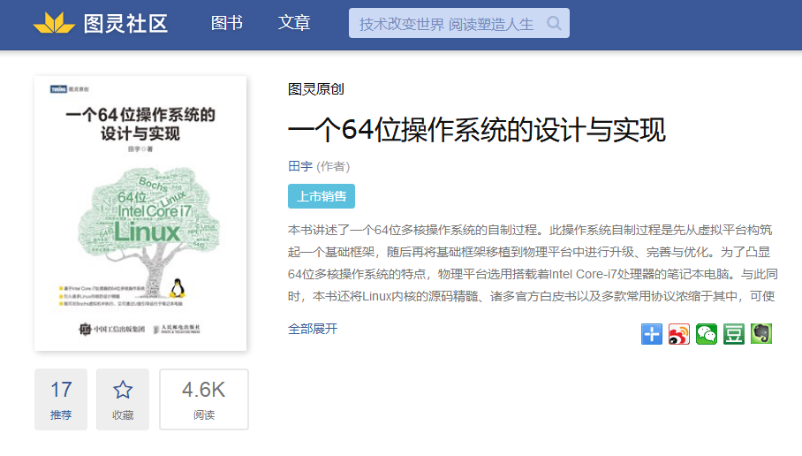
Task: Toggle the 收藏 star favorite
Action: pyautogui.click(x=123, y=399)
